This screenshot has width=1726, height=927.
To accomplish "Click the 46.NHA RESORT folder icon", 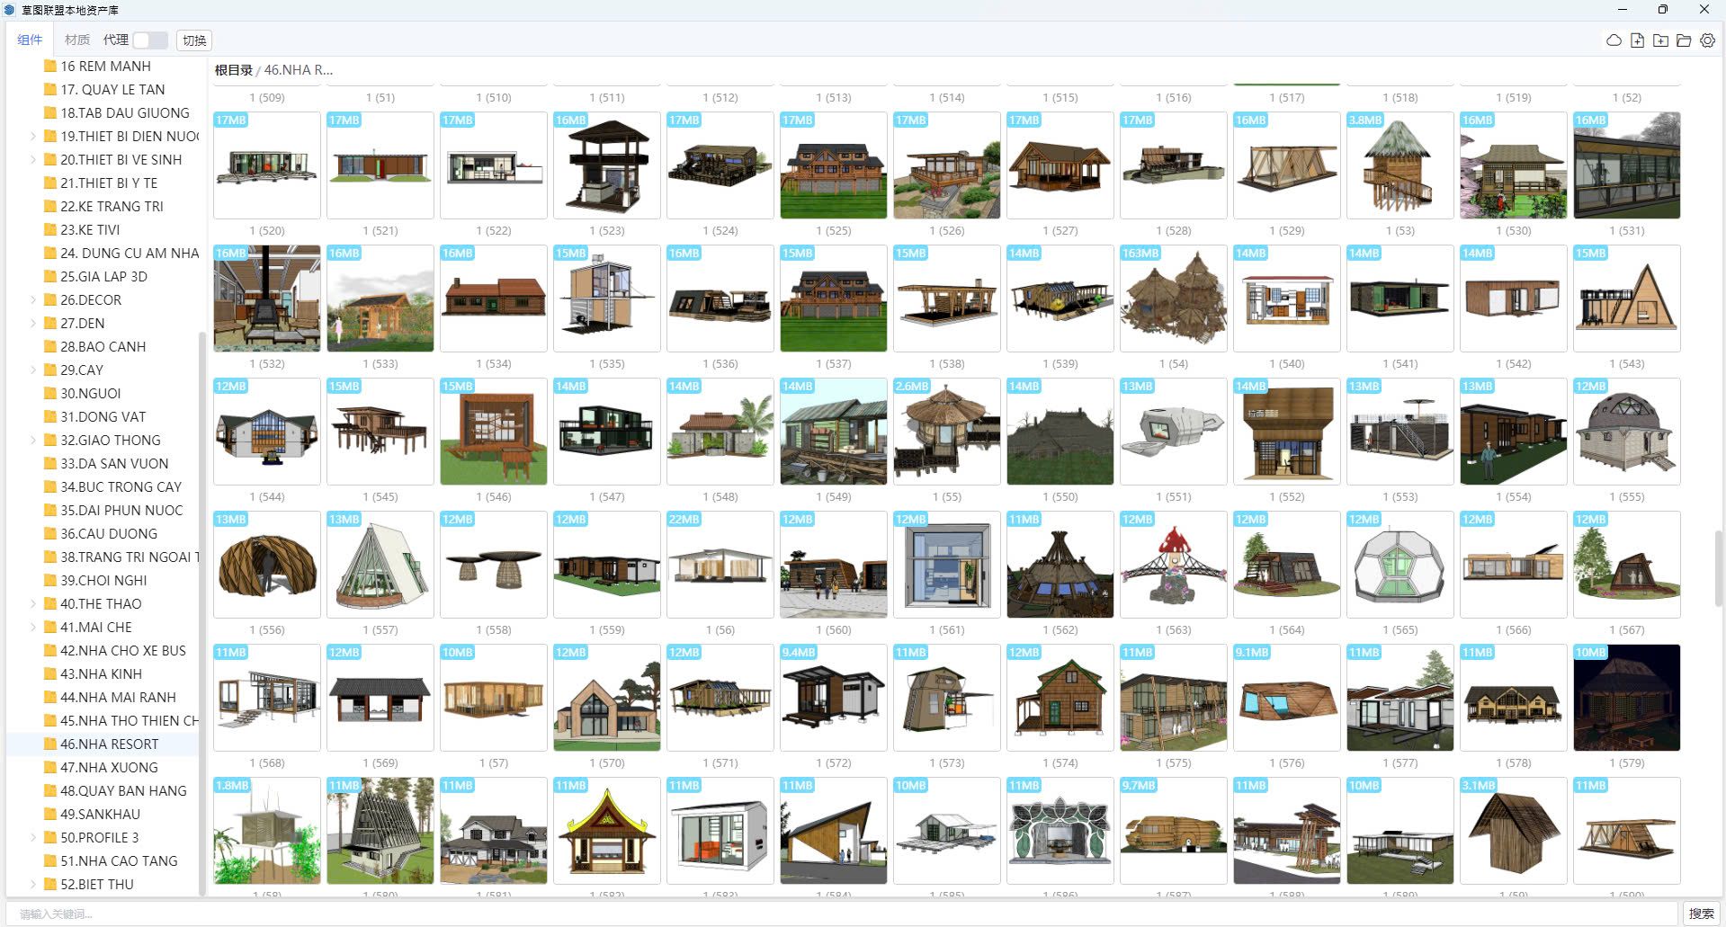I will tap(50, 744).
